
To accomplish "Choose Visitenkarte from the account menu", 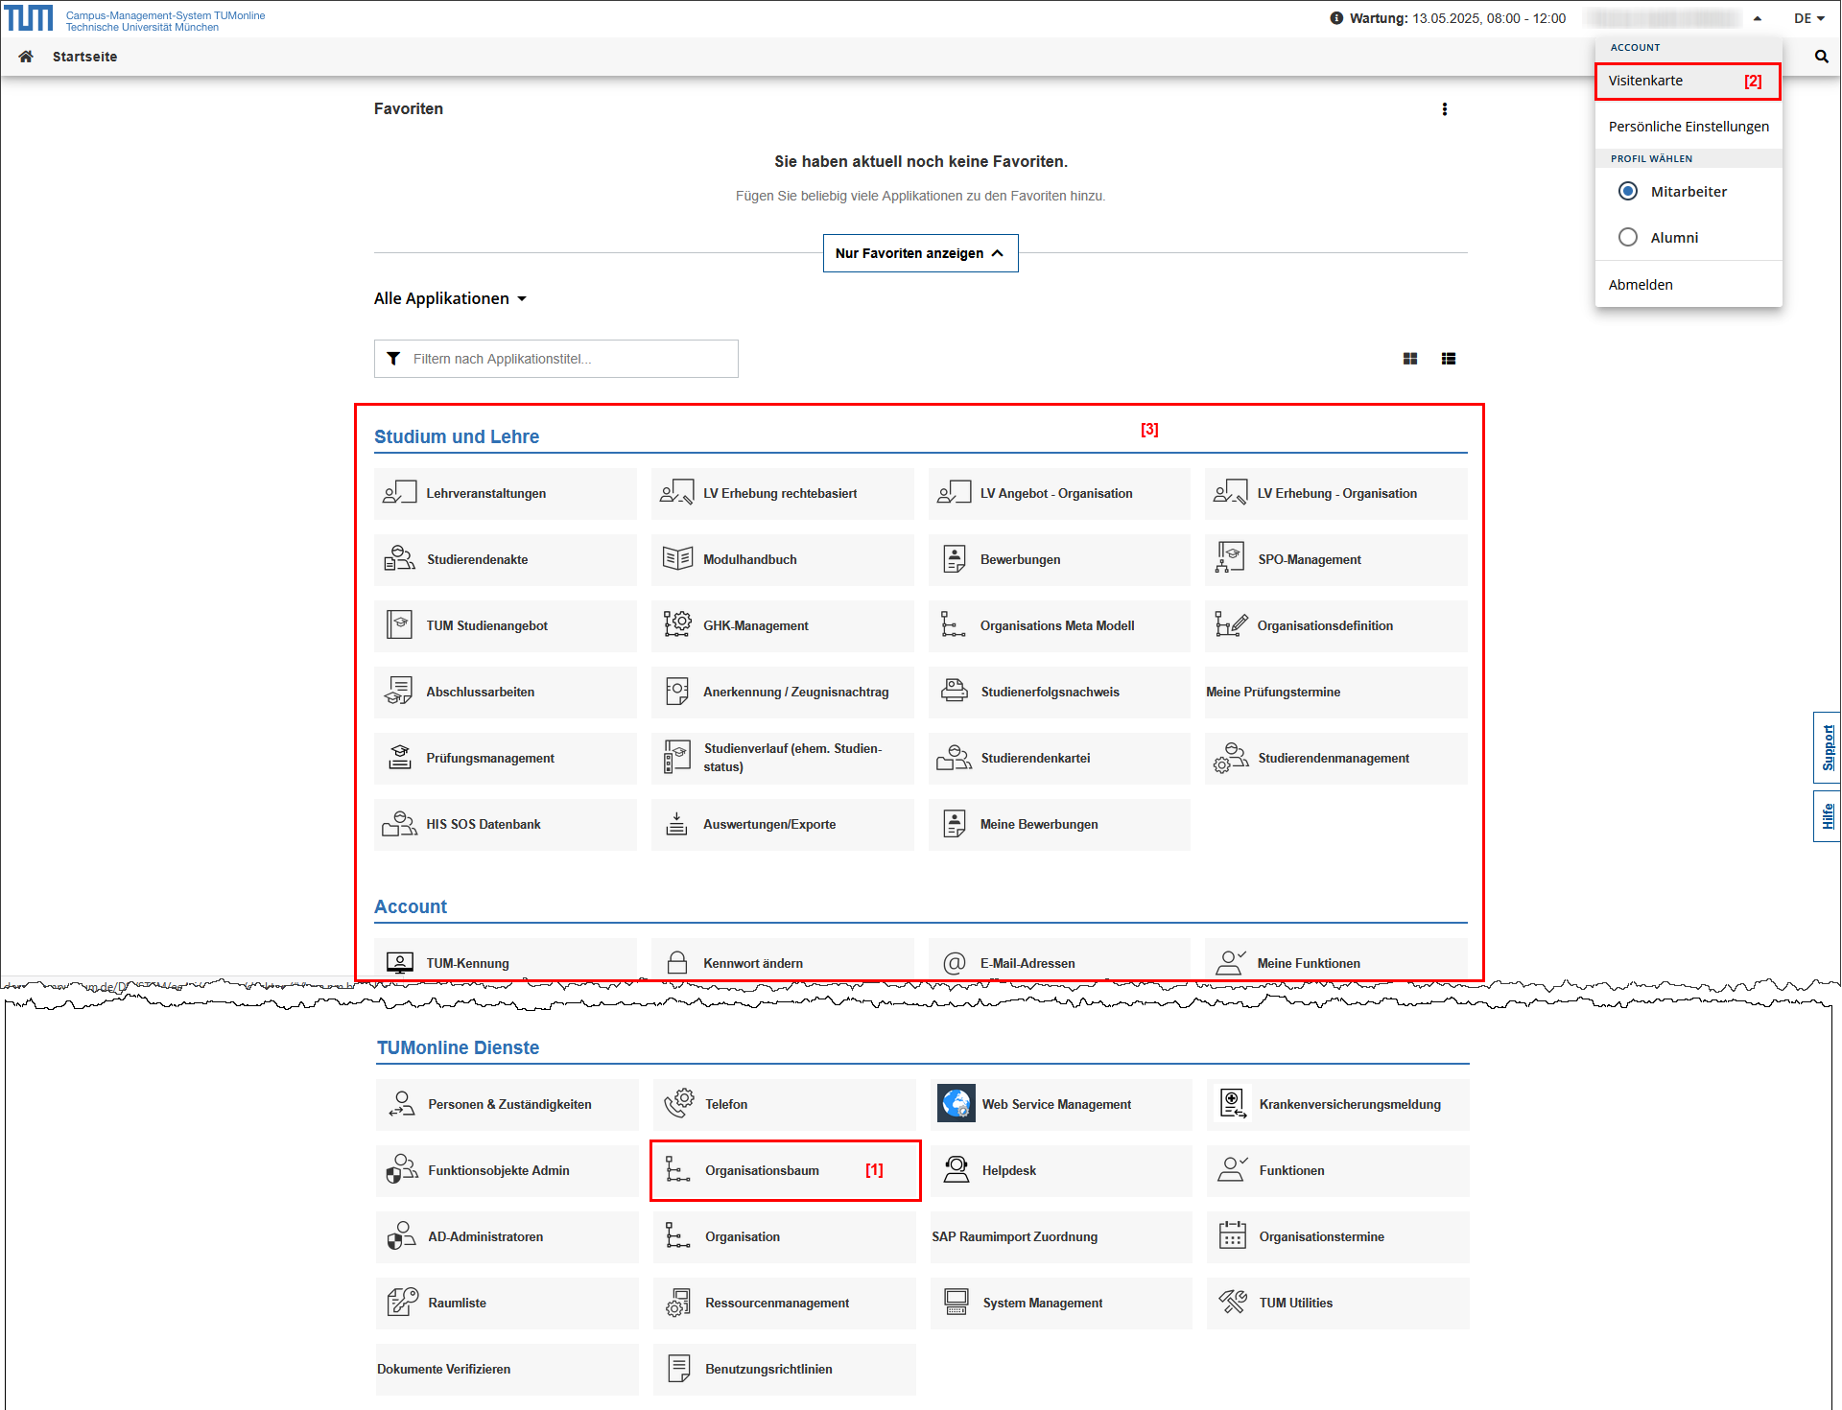I will [x=1645, y=81].
